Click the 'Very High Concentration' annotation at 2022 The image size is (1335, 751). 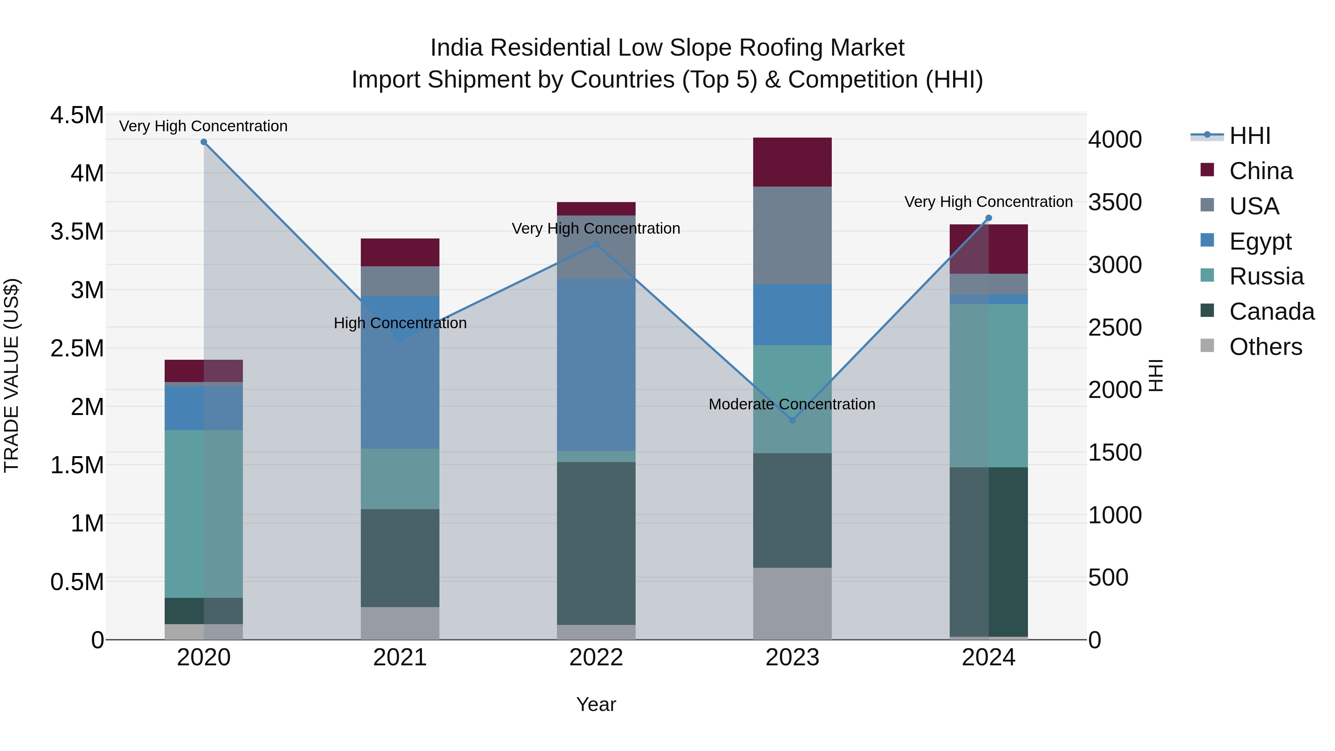[x=596, y=228]
